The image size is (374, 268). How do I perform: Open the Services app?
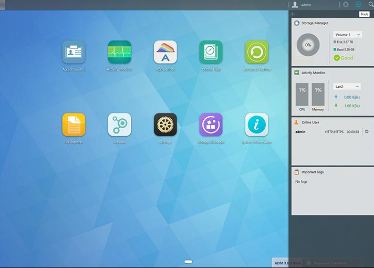(119, 125)
